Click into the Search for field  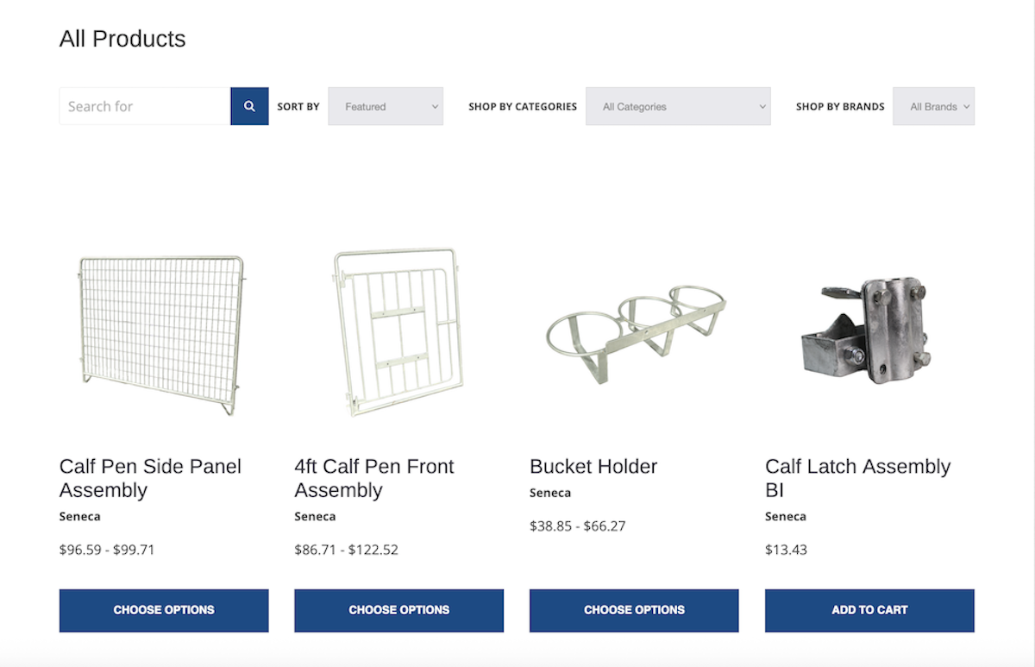tap(145, 106)
